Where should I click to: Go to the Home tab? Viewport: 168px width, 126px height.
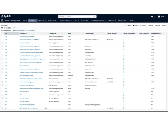[x=25, y=20]
